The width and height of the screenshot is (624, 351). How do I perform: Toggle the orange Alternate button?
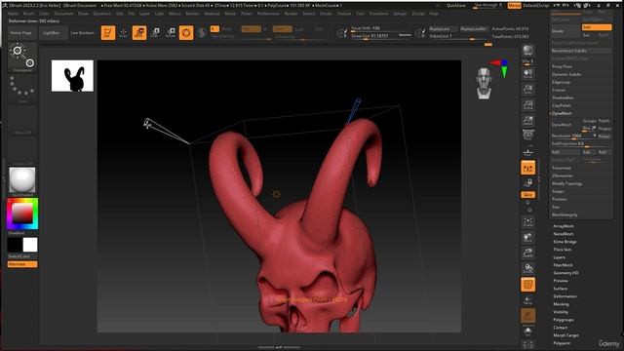(22, 264)
